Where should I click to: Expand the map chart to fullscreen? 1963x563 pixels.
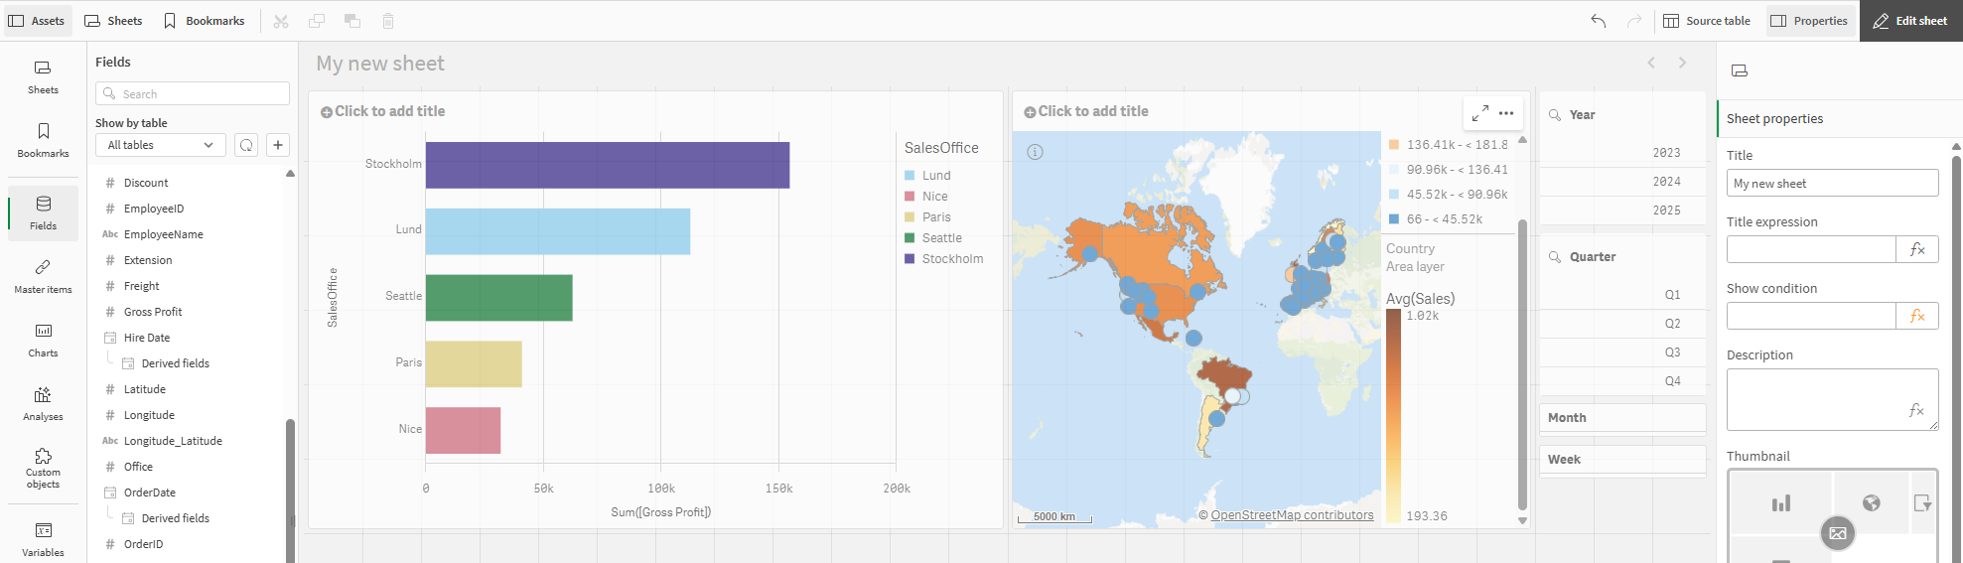point(1479,113)
